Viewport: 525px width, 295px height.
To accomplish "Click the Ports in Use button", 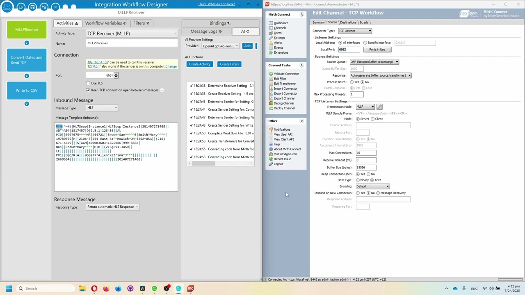I will 377,50.
